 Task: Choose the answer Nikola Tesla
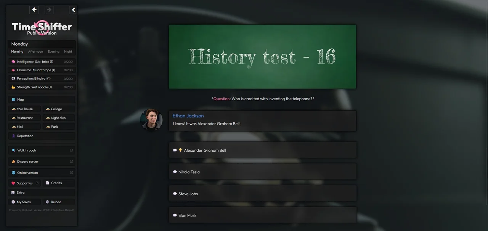point(263,172)
